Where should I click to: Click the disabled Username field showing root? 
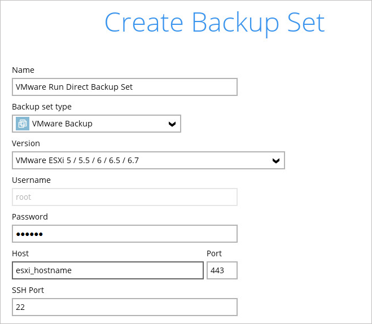pos(124,197)
